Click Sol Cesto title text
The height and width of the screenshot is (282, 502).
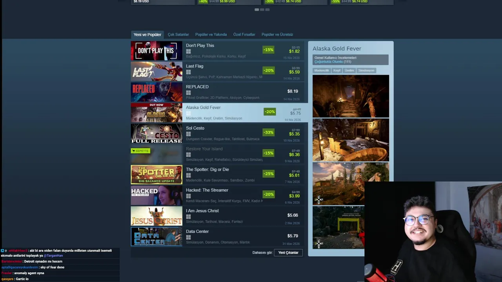coord(195,128)
